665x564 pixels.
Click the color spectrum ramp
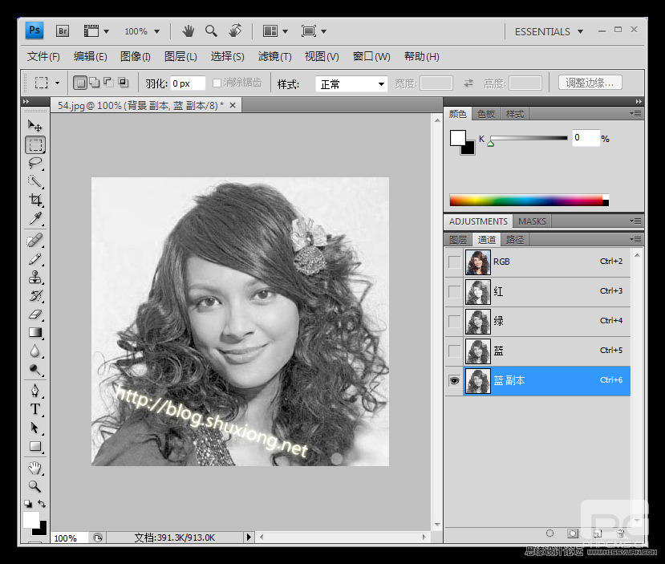coord(529,201)
